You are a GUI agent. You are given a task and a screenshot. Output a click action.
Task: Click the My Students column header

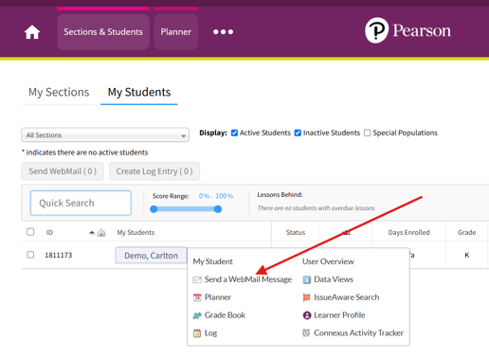[136, 233]
